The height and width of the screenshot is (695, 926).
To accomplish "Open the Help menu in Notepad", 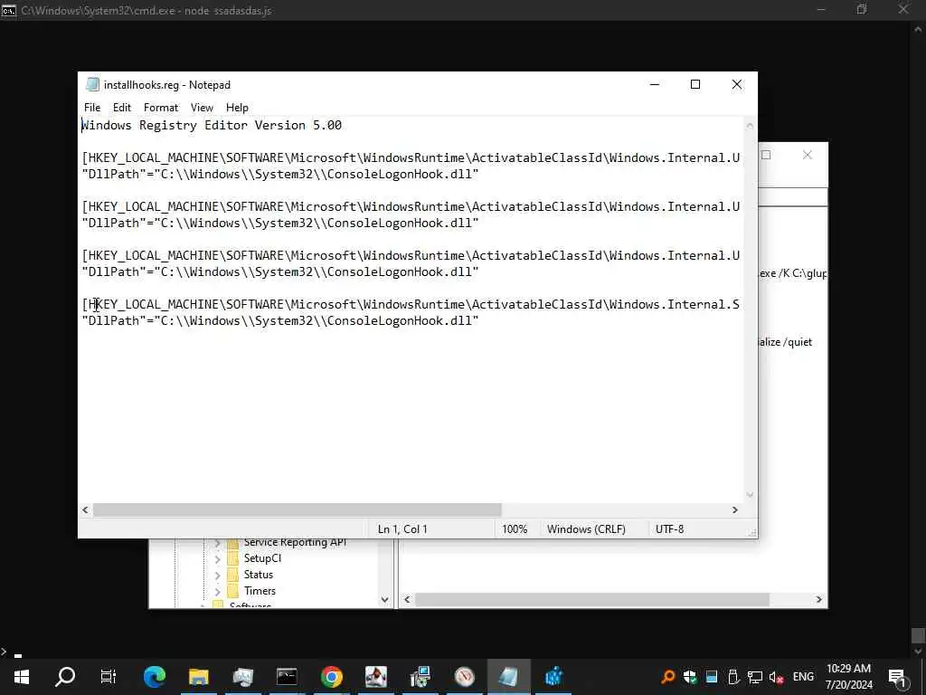I will (x=237, y=108).
